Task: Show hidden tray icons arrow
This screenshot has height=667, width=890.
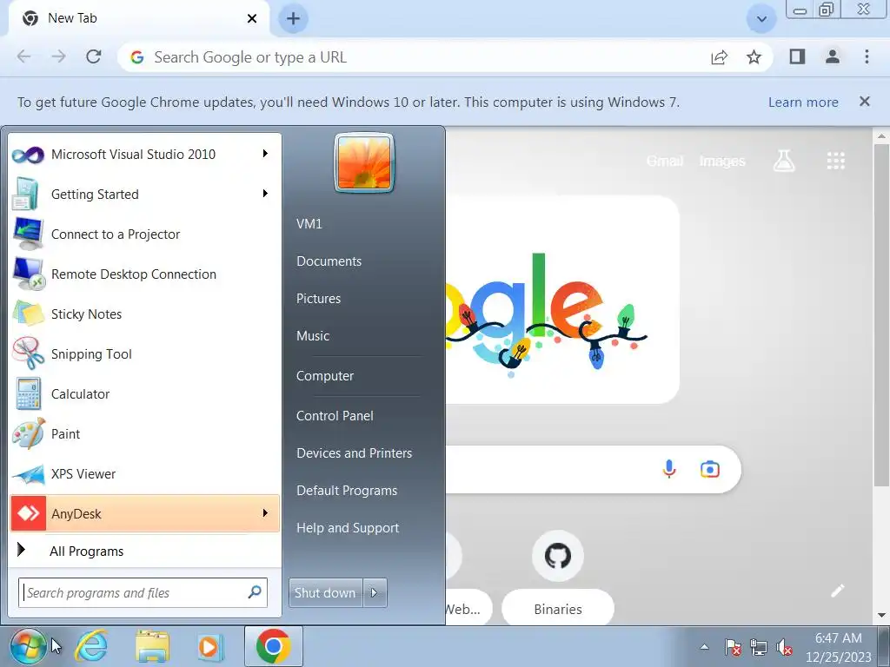Action: 704,646
